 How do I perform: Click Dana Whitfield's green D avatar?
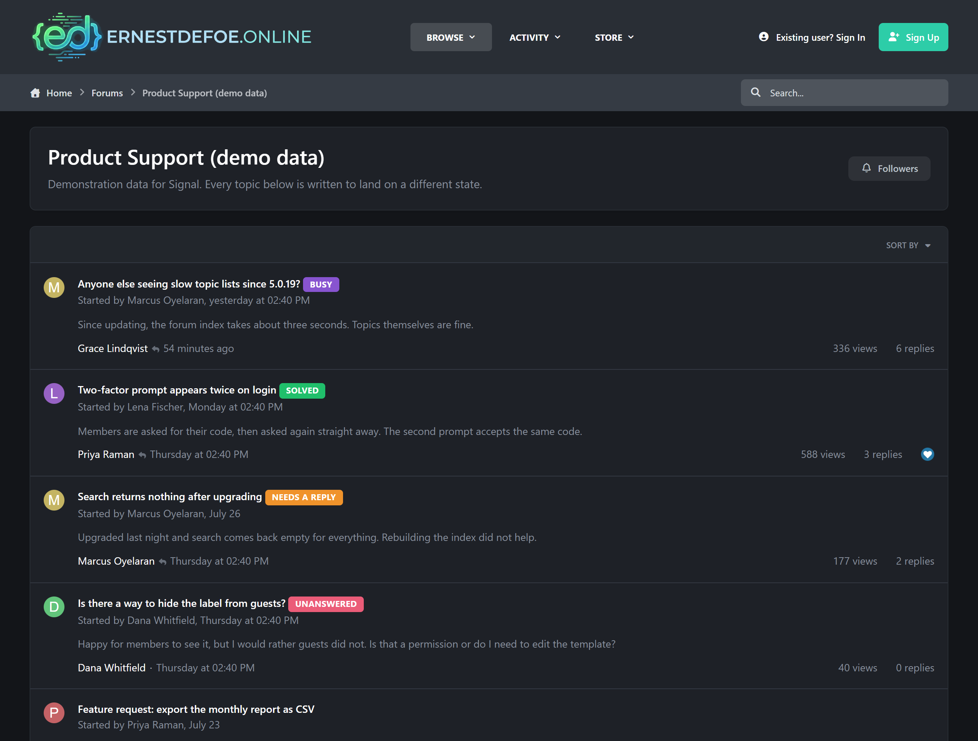click(x=54, y=607)
